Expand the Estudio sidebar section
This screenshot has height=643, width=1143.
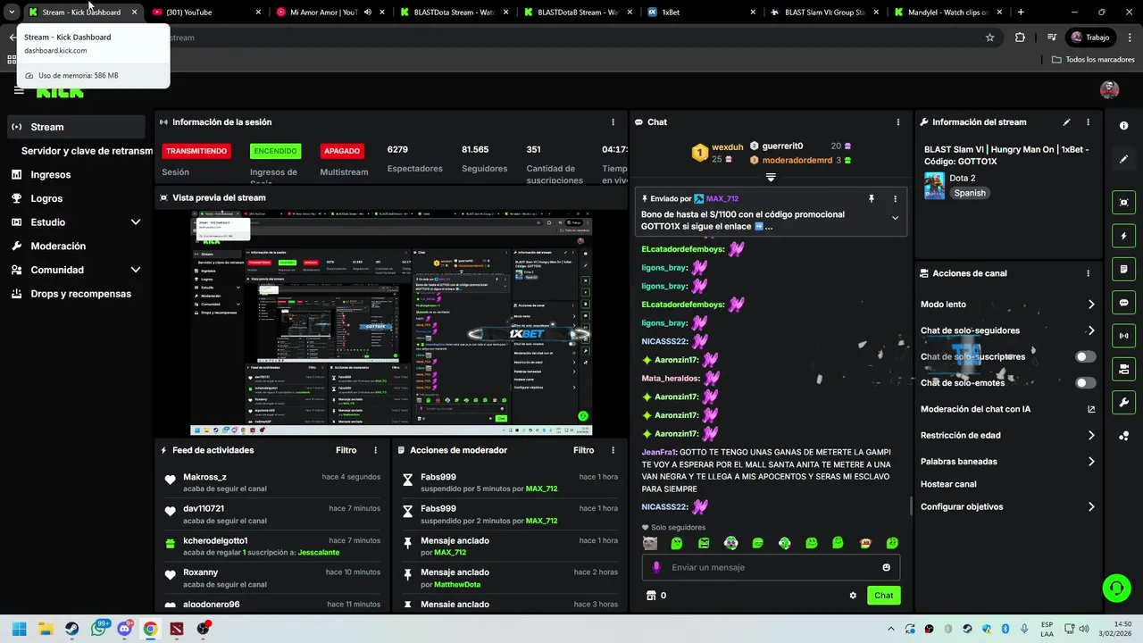pyautogui.click(x=136, y=222)
